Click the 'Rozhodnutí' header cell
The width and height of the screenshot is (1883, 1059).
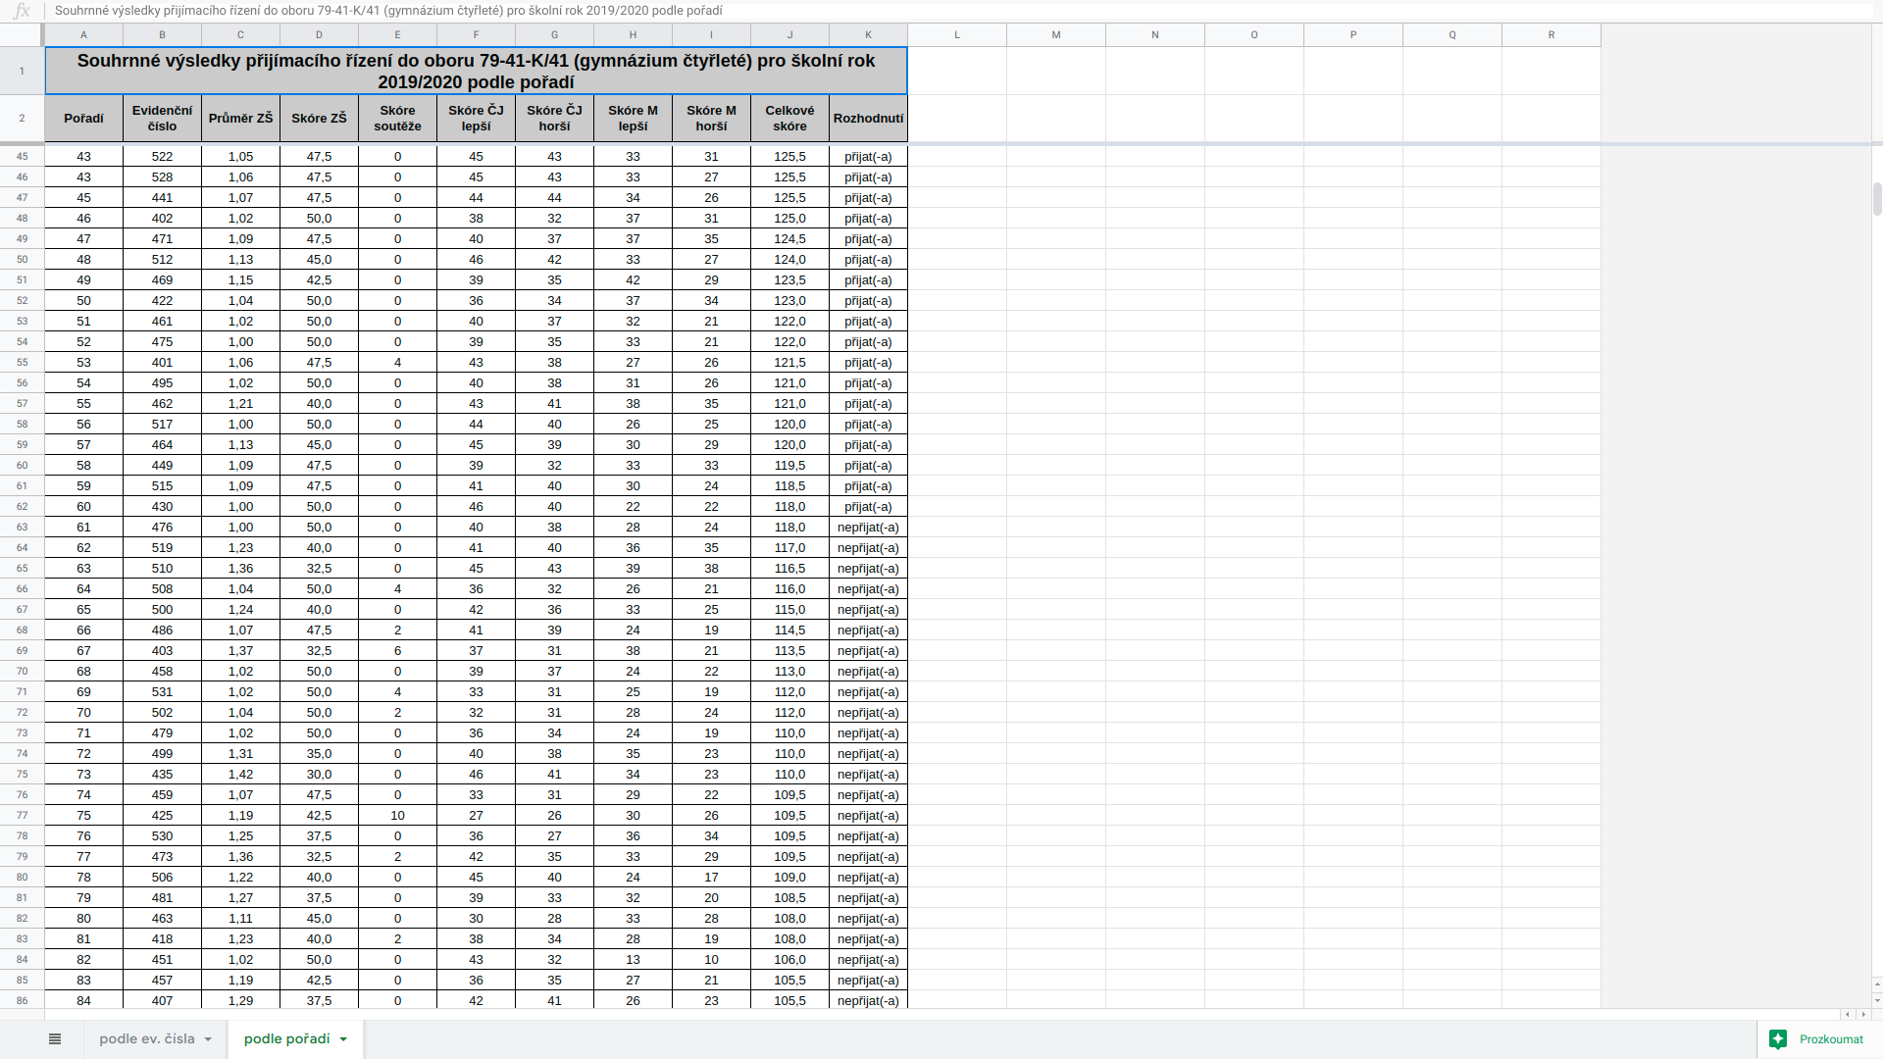[868, 119]
